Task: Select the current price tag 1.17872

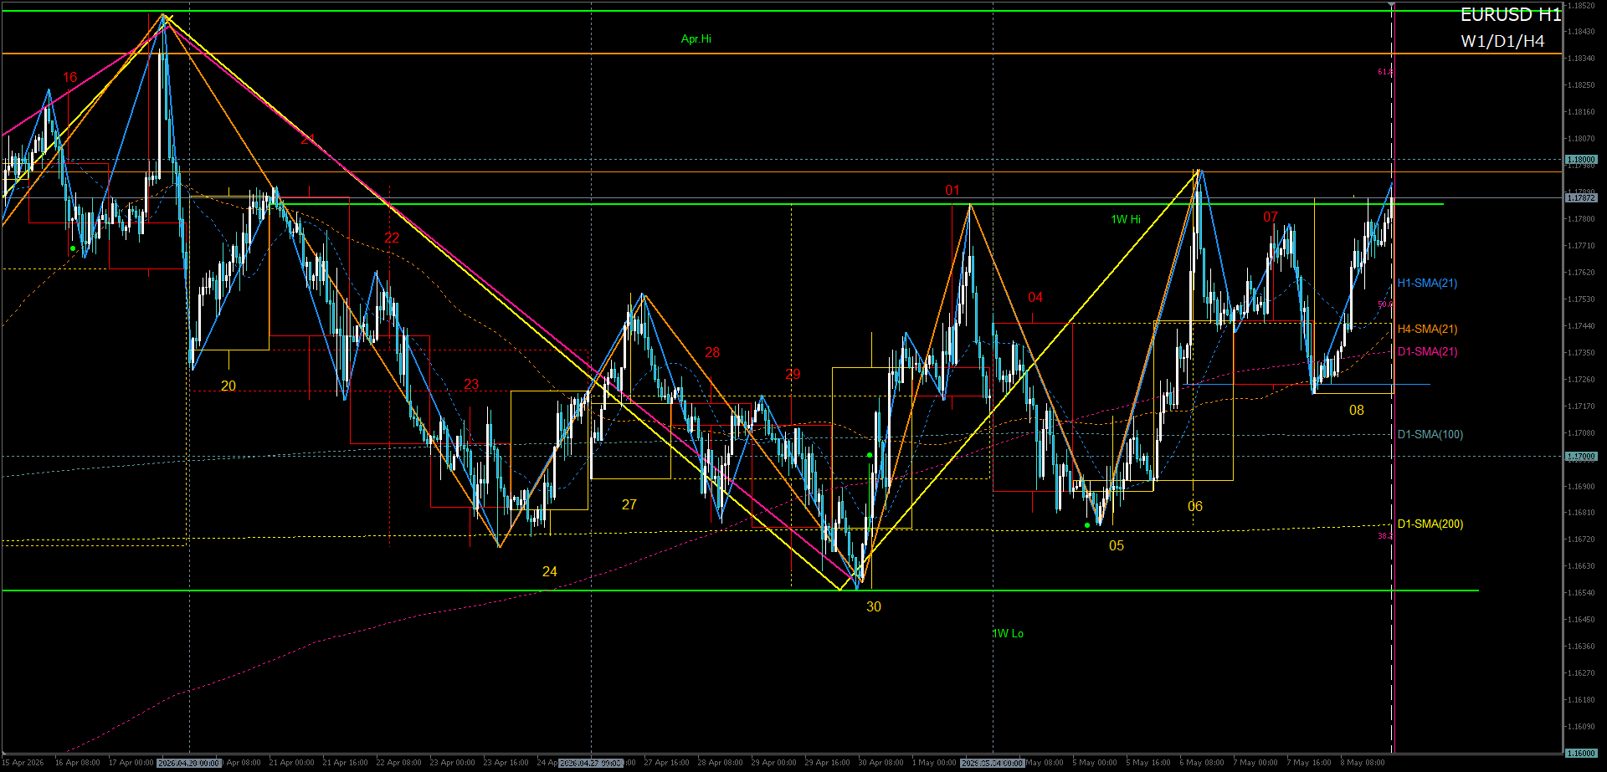Action: pos(1581,197)
